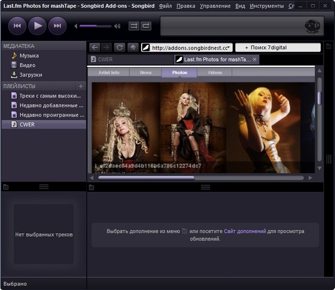
Task: Select Музыка in the library
Action: [x=44, y=56]
